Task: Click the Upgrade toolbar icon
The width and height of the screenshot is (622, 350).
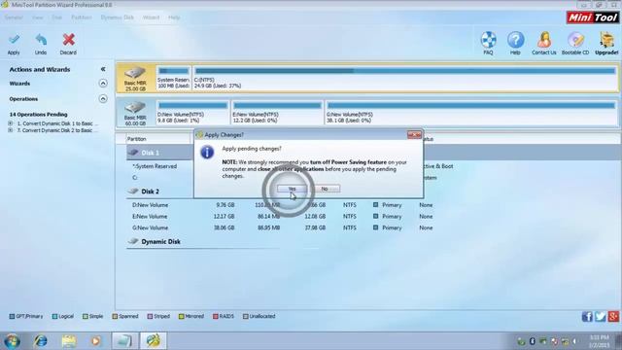Action: click(606, 40)
